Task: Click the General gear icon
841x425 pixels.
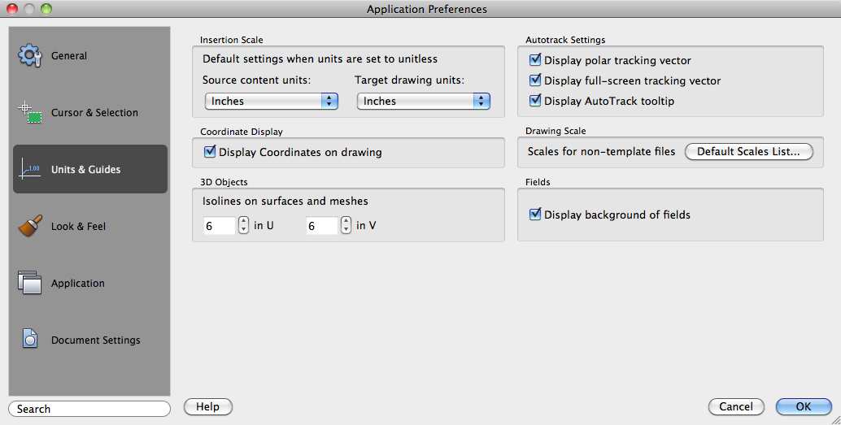Action: click(x=30, y=56)
